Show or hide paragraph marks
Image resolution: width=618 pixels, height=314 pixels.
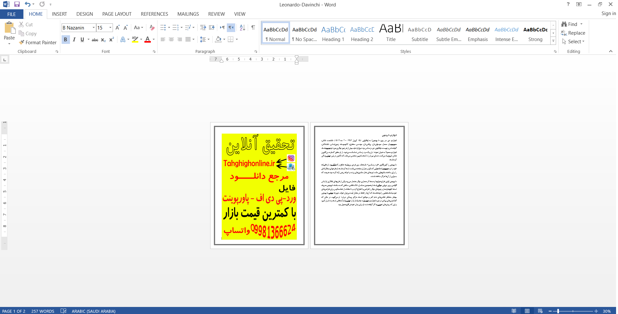(x=253, y=28)
